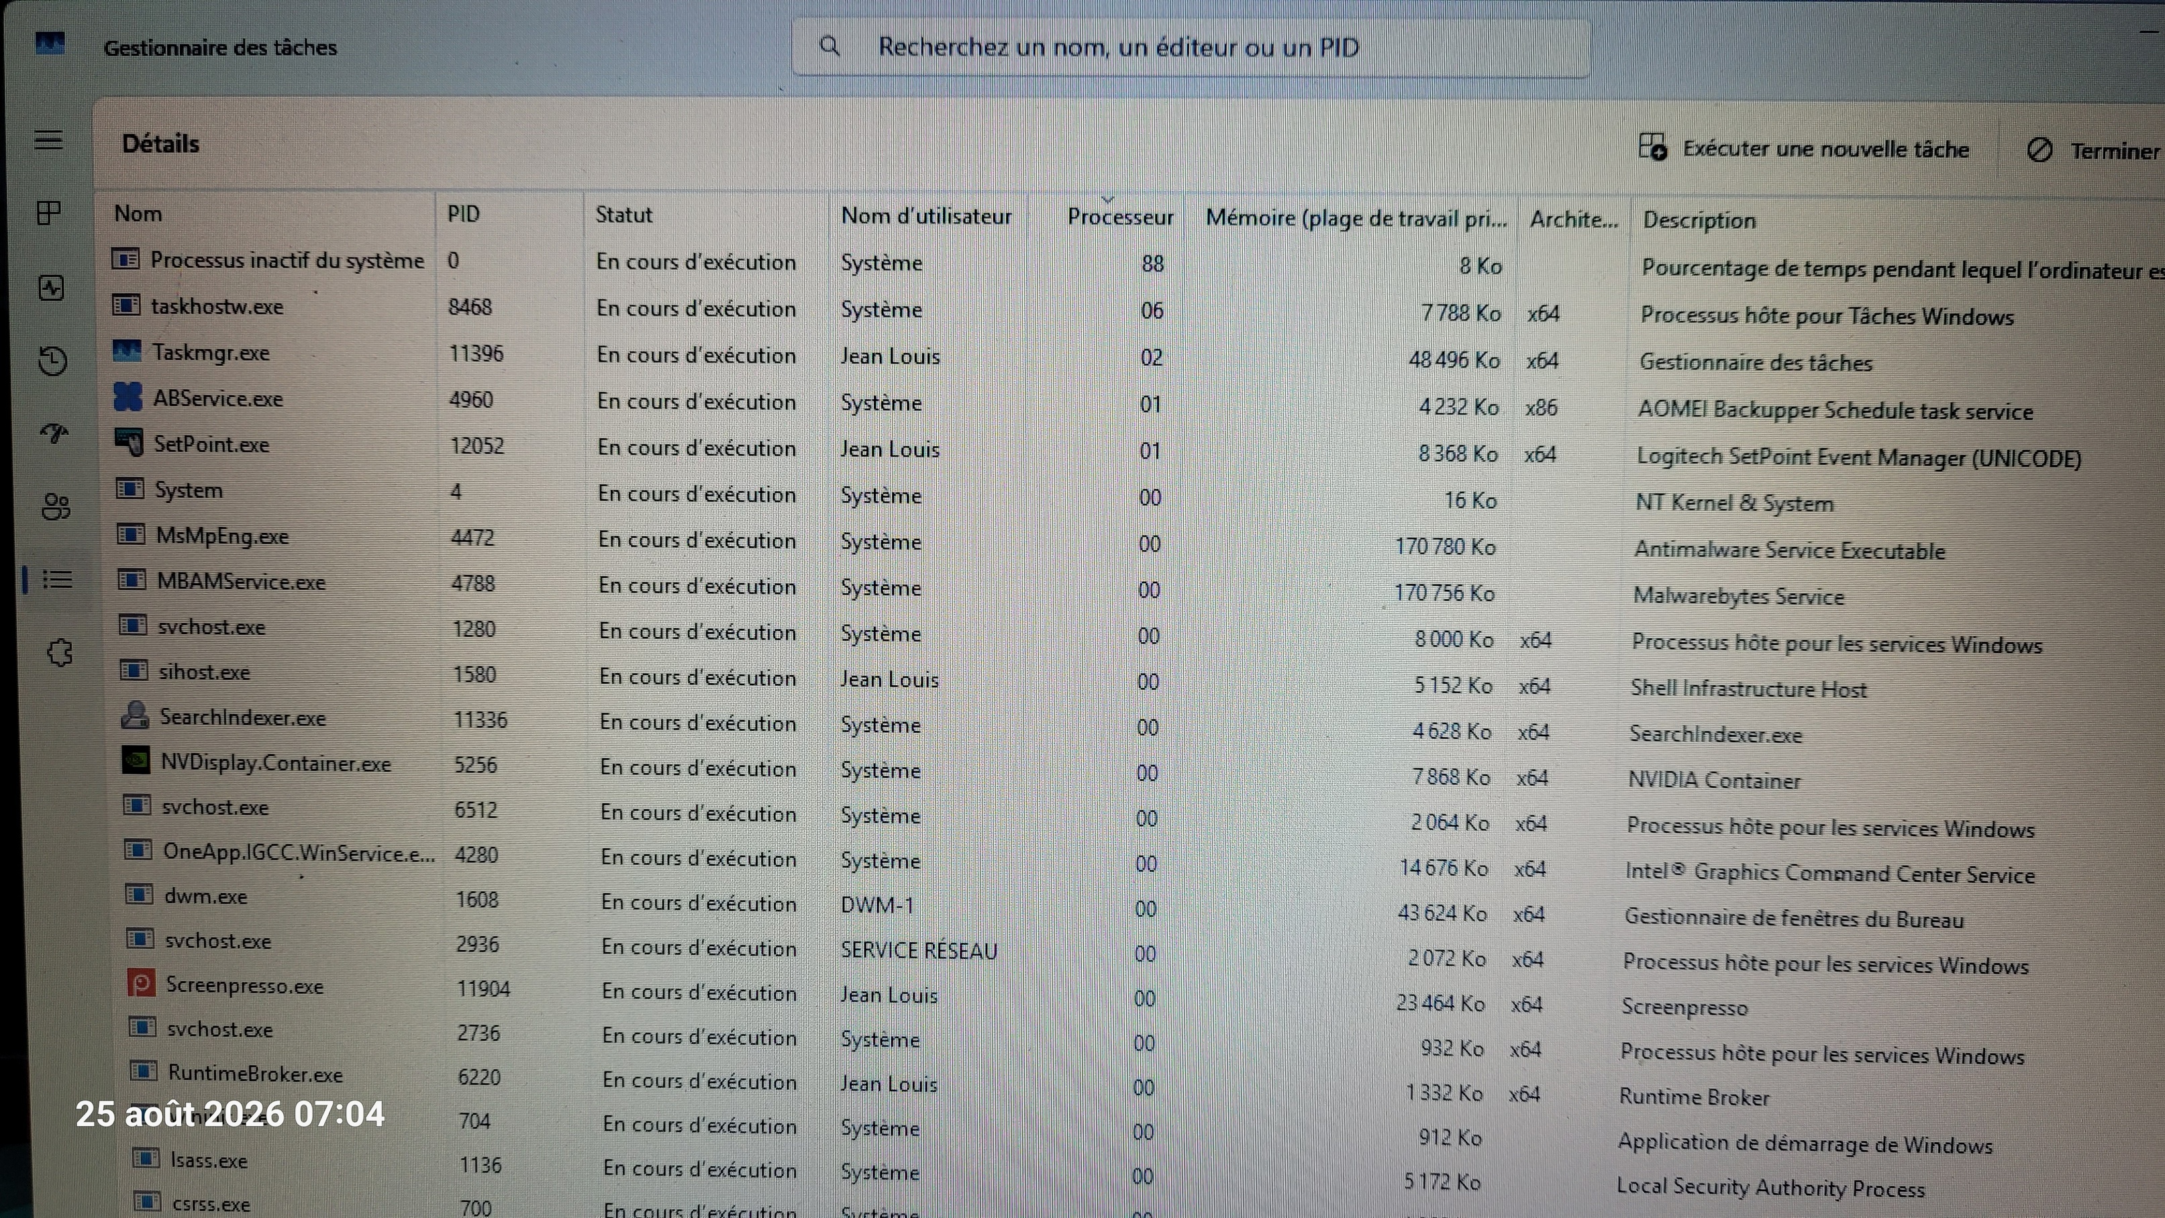Click the Task Manager app icon in title bar
Image resolution: width=2165 pixels, height=1218 pixels.
tap(50, 43)
